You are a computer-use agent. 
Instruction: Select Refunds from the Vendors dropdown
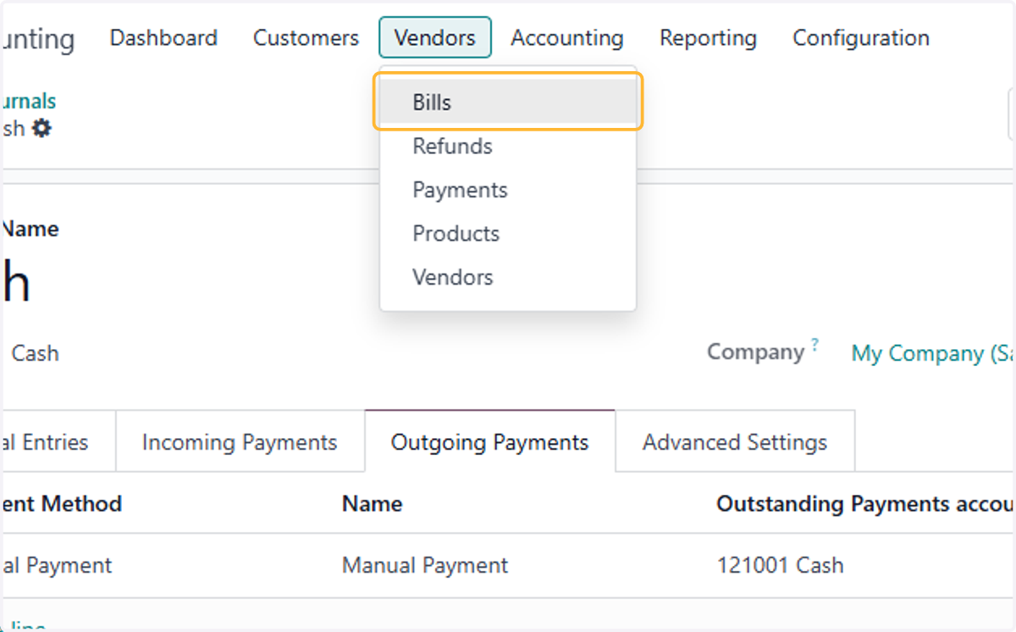(x=508, y=147)
